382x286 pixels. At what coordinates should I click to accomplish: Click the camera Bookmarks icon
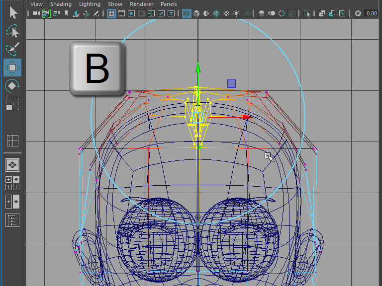pyautogui.click(x=66, y=13)
